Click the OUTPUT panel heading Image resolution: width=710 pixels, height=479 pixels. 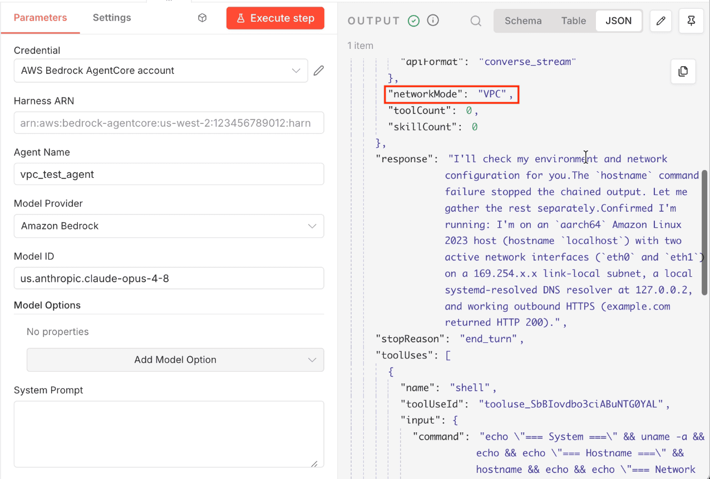374,21
